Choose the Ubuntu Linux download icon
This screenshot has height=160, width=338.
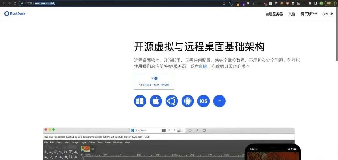pos(172,101)
